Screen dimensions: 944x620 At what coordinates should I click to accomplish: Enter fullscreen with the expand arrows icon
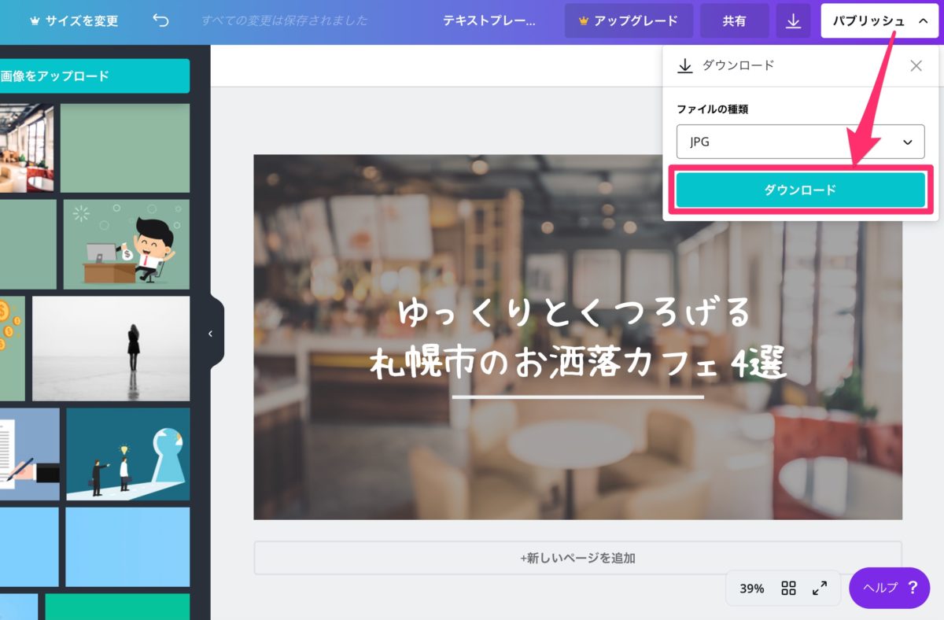(x=819, y=588)
